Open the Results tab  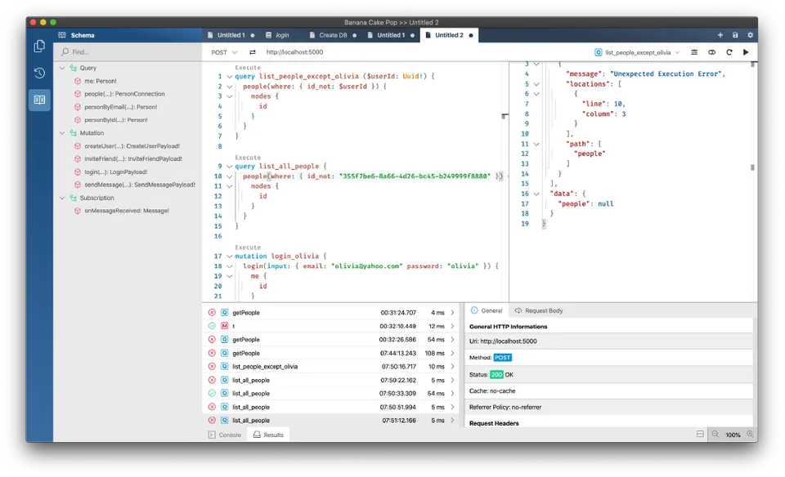coord(268,435)
